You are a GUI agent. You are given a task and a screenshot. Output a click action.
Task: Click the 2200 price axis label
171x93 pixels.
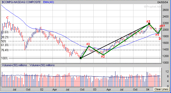pyautogui.click(x=165, y=23)
